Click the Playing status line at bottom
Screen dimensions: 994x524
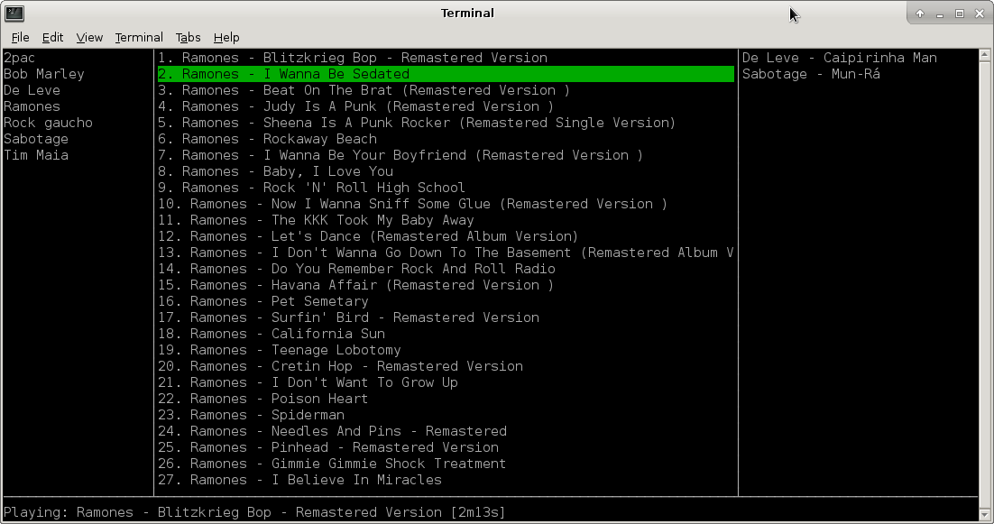tap(254, 512)
